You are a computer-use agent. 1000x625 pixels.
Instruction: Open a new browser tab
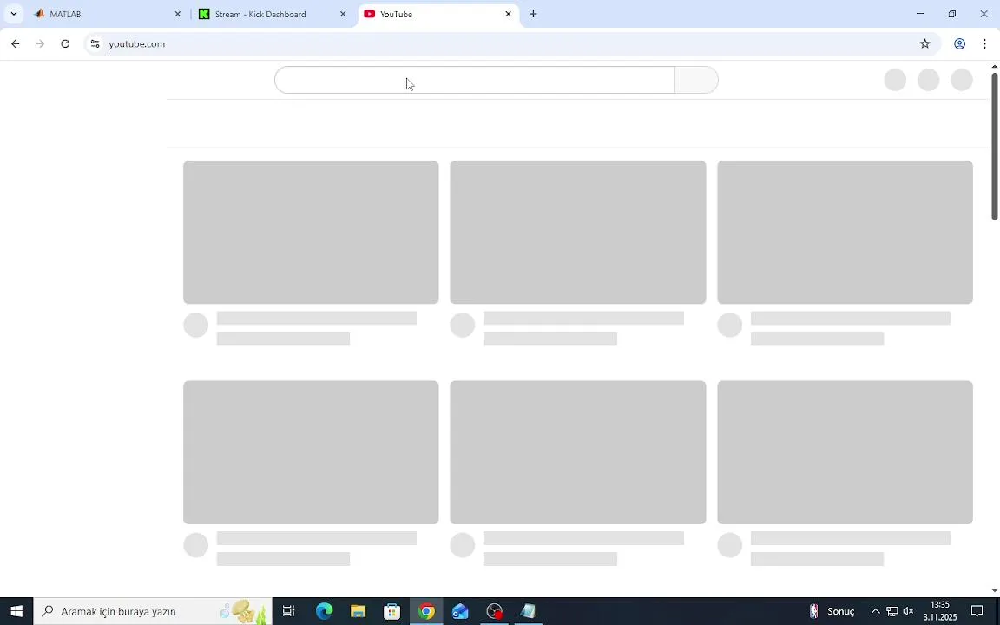tap(533, 14)
